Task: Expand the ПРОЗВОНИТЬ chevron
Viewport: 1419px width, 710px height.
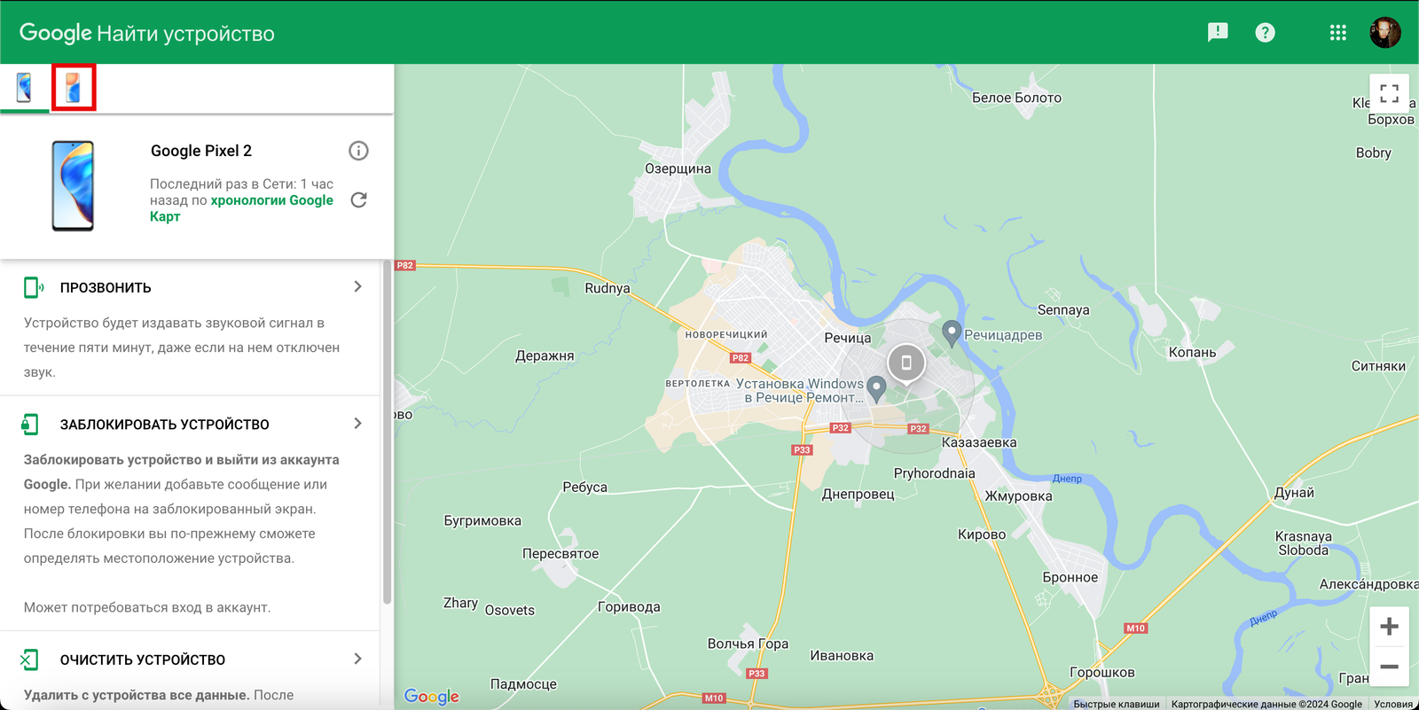Action: coord(357,286)
